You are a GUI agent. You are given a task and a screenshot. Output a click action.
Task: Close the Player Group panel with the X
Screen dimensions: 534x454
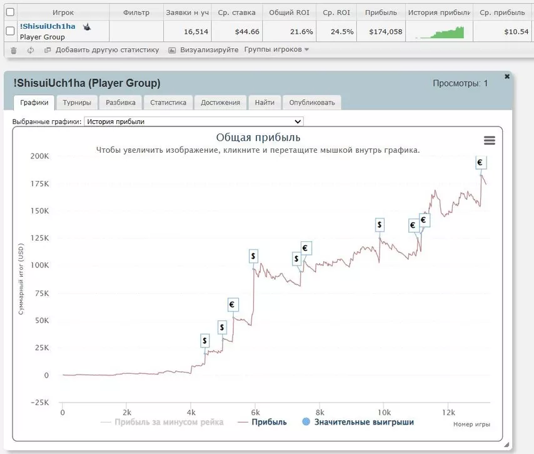pos(507,76)
